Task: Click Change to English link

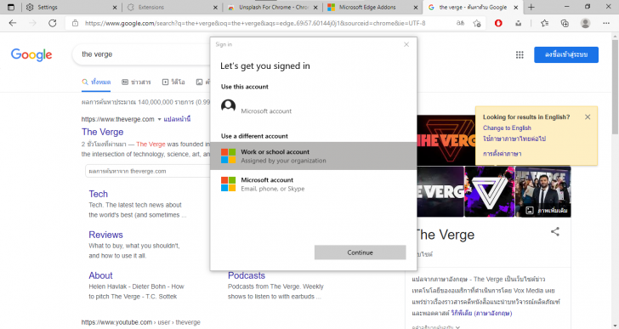Action: pos(507,128)
